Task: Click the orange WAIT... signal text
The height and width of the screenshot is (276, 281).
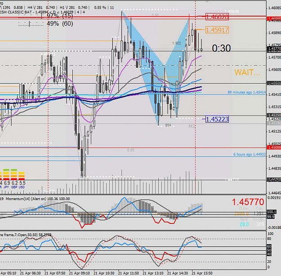Action: pos(247,72)
